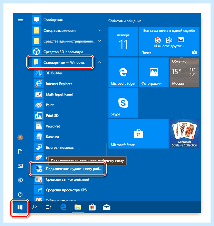Collapse the Стандартные — Windows folder chevron
214x226 pixels.
point(99,62)
